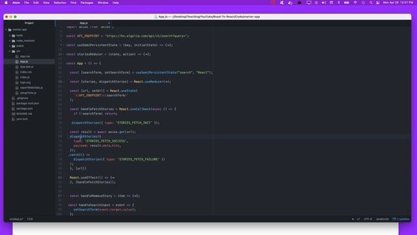The image size is (417, 235).
Task: Open reportWebVitals.js in the tree
Action: click(31, 87)
